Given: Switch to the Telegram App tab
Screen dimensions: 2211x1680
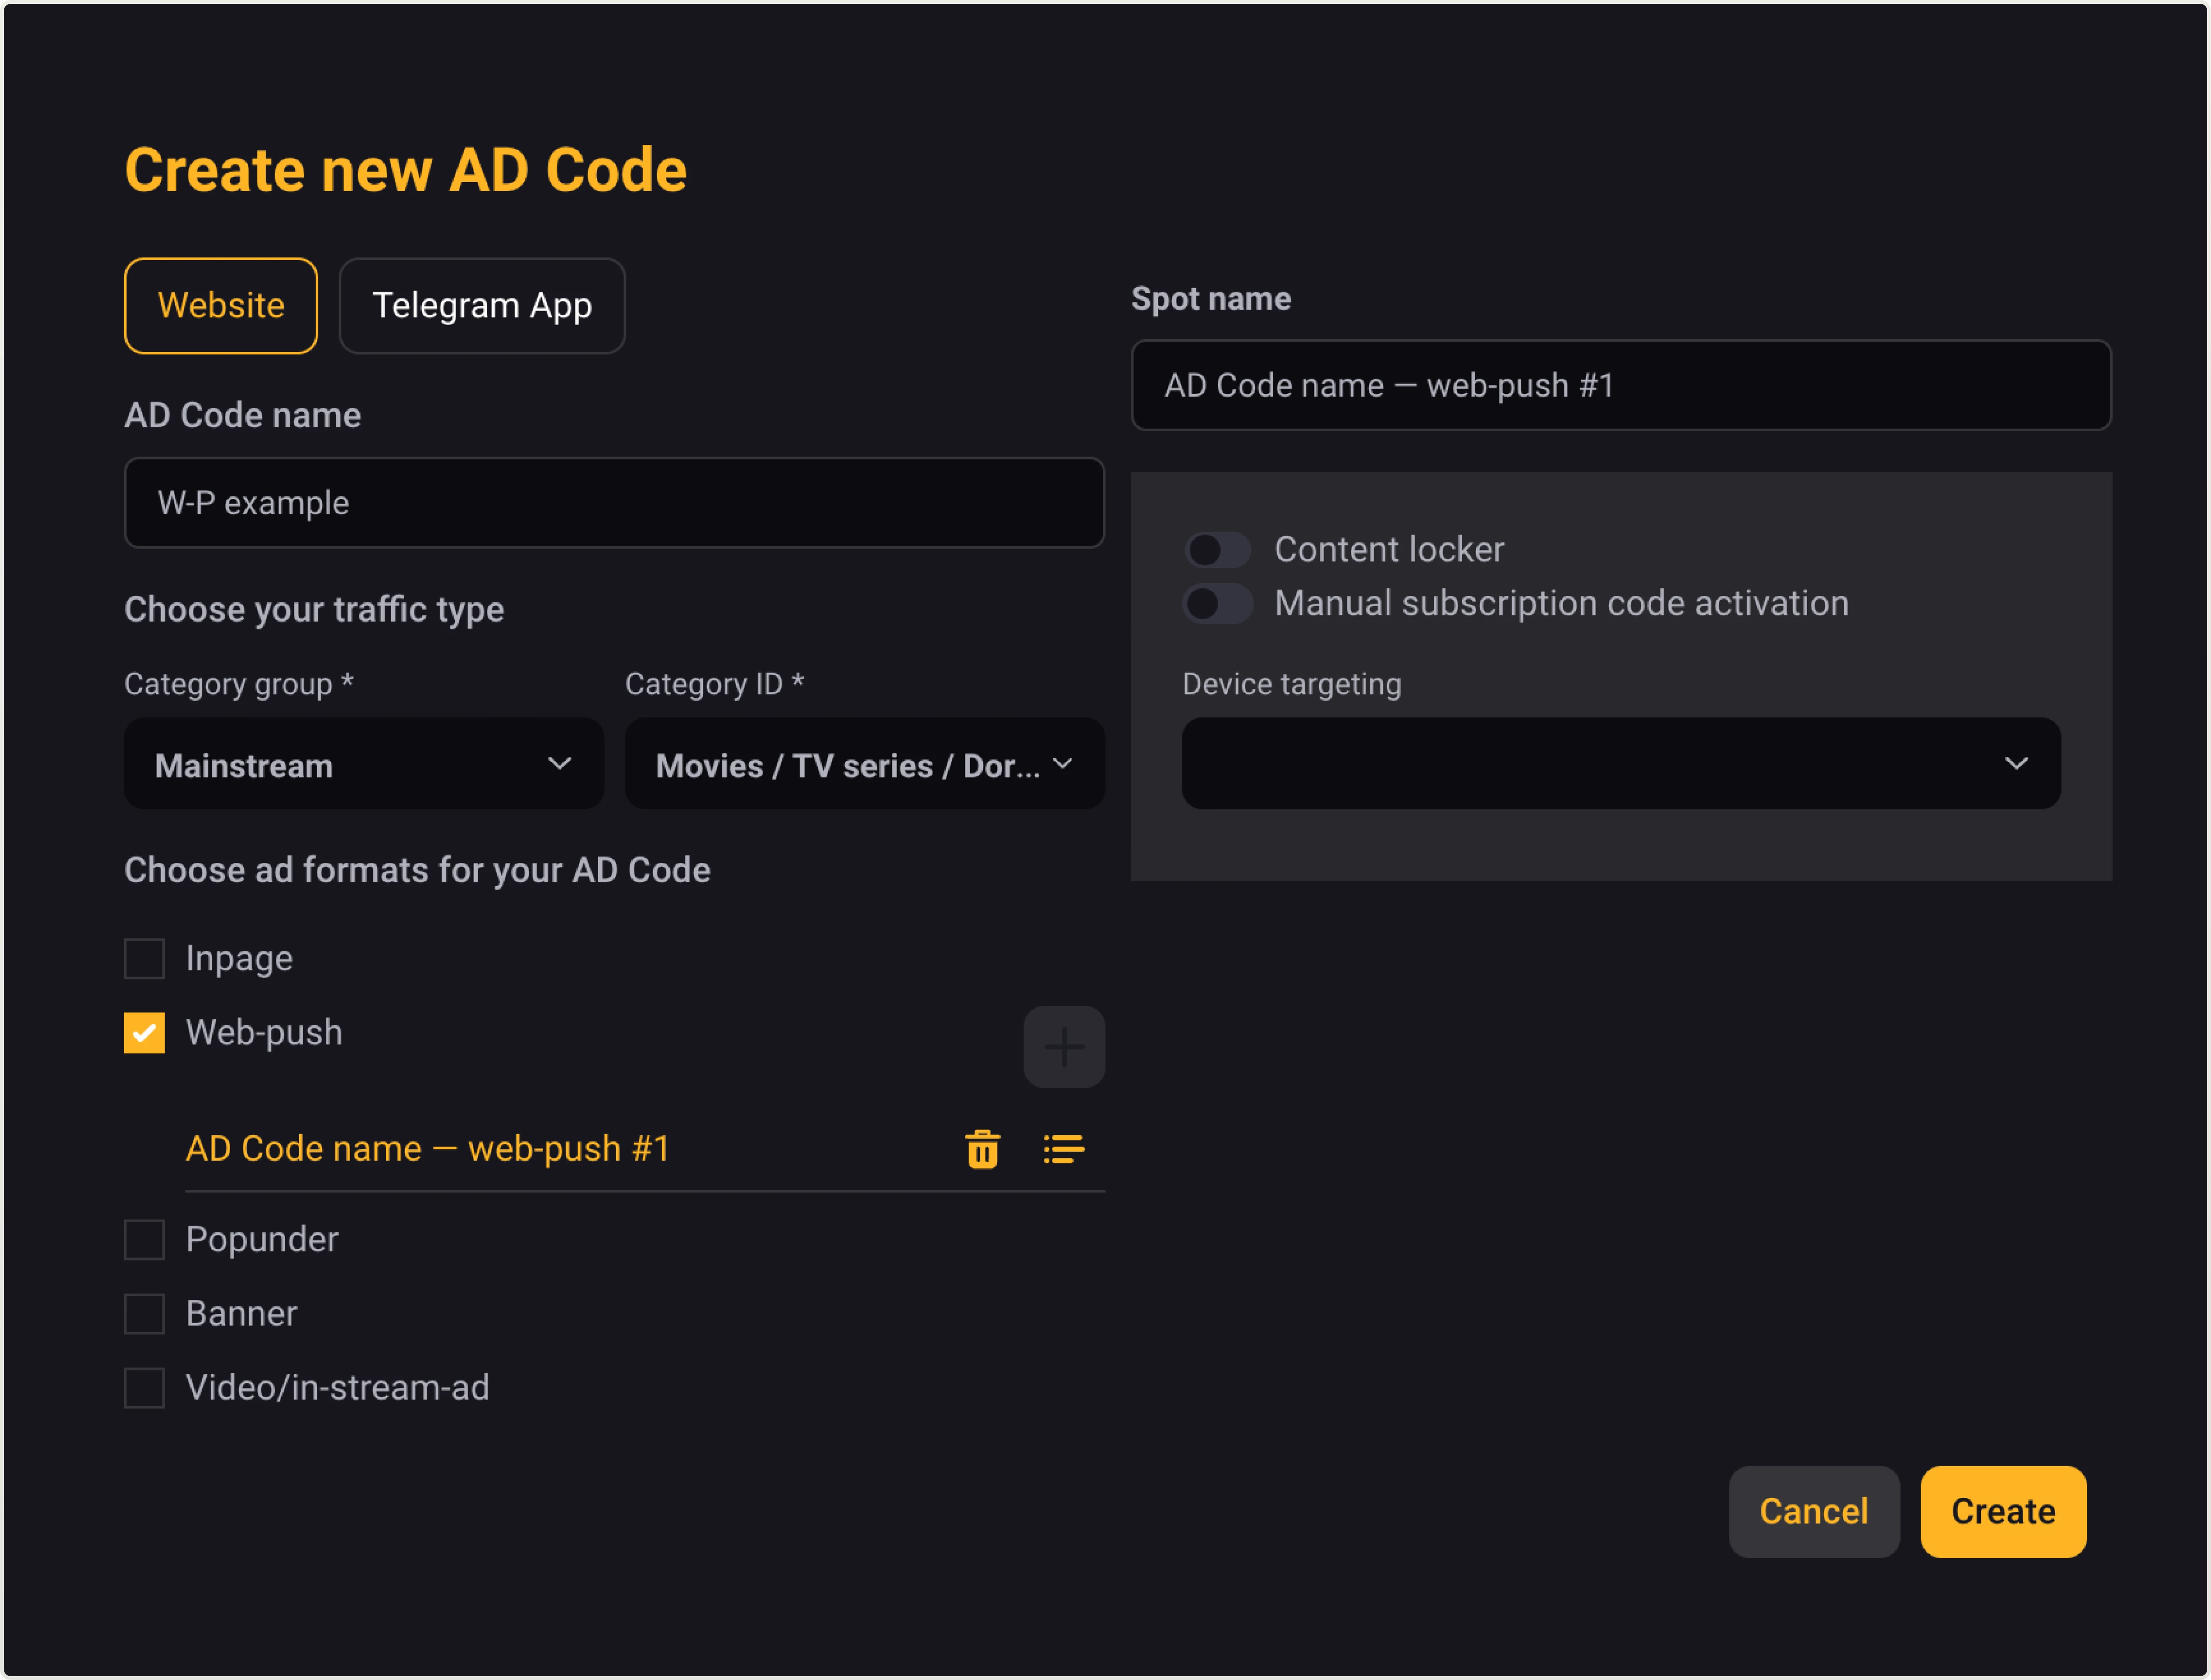Looking at the screenshot, I should coord(481,305).
